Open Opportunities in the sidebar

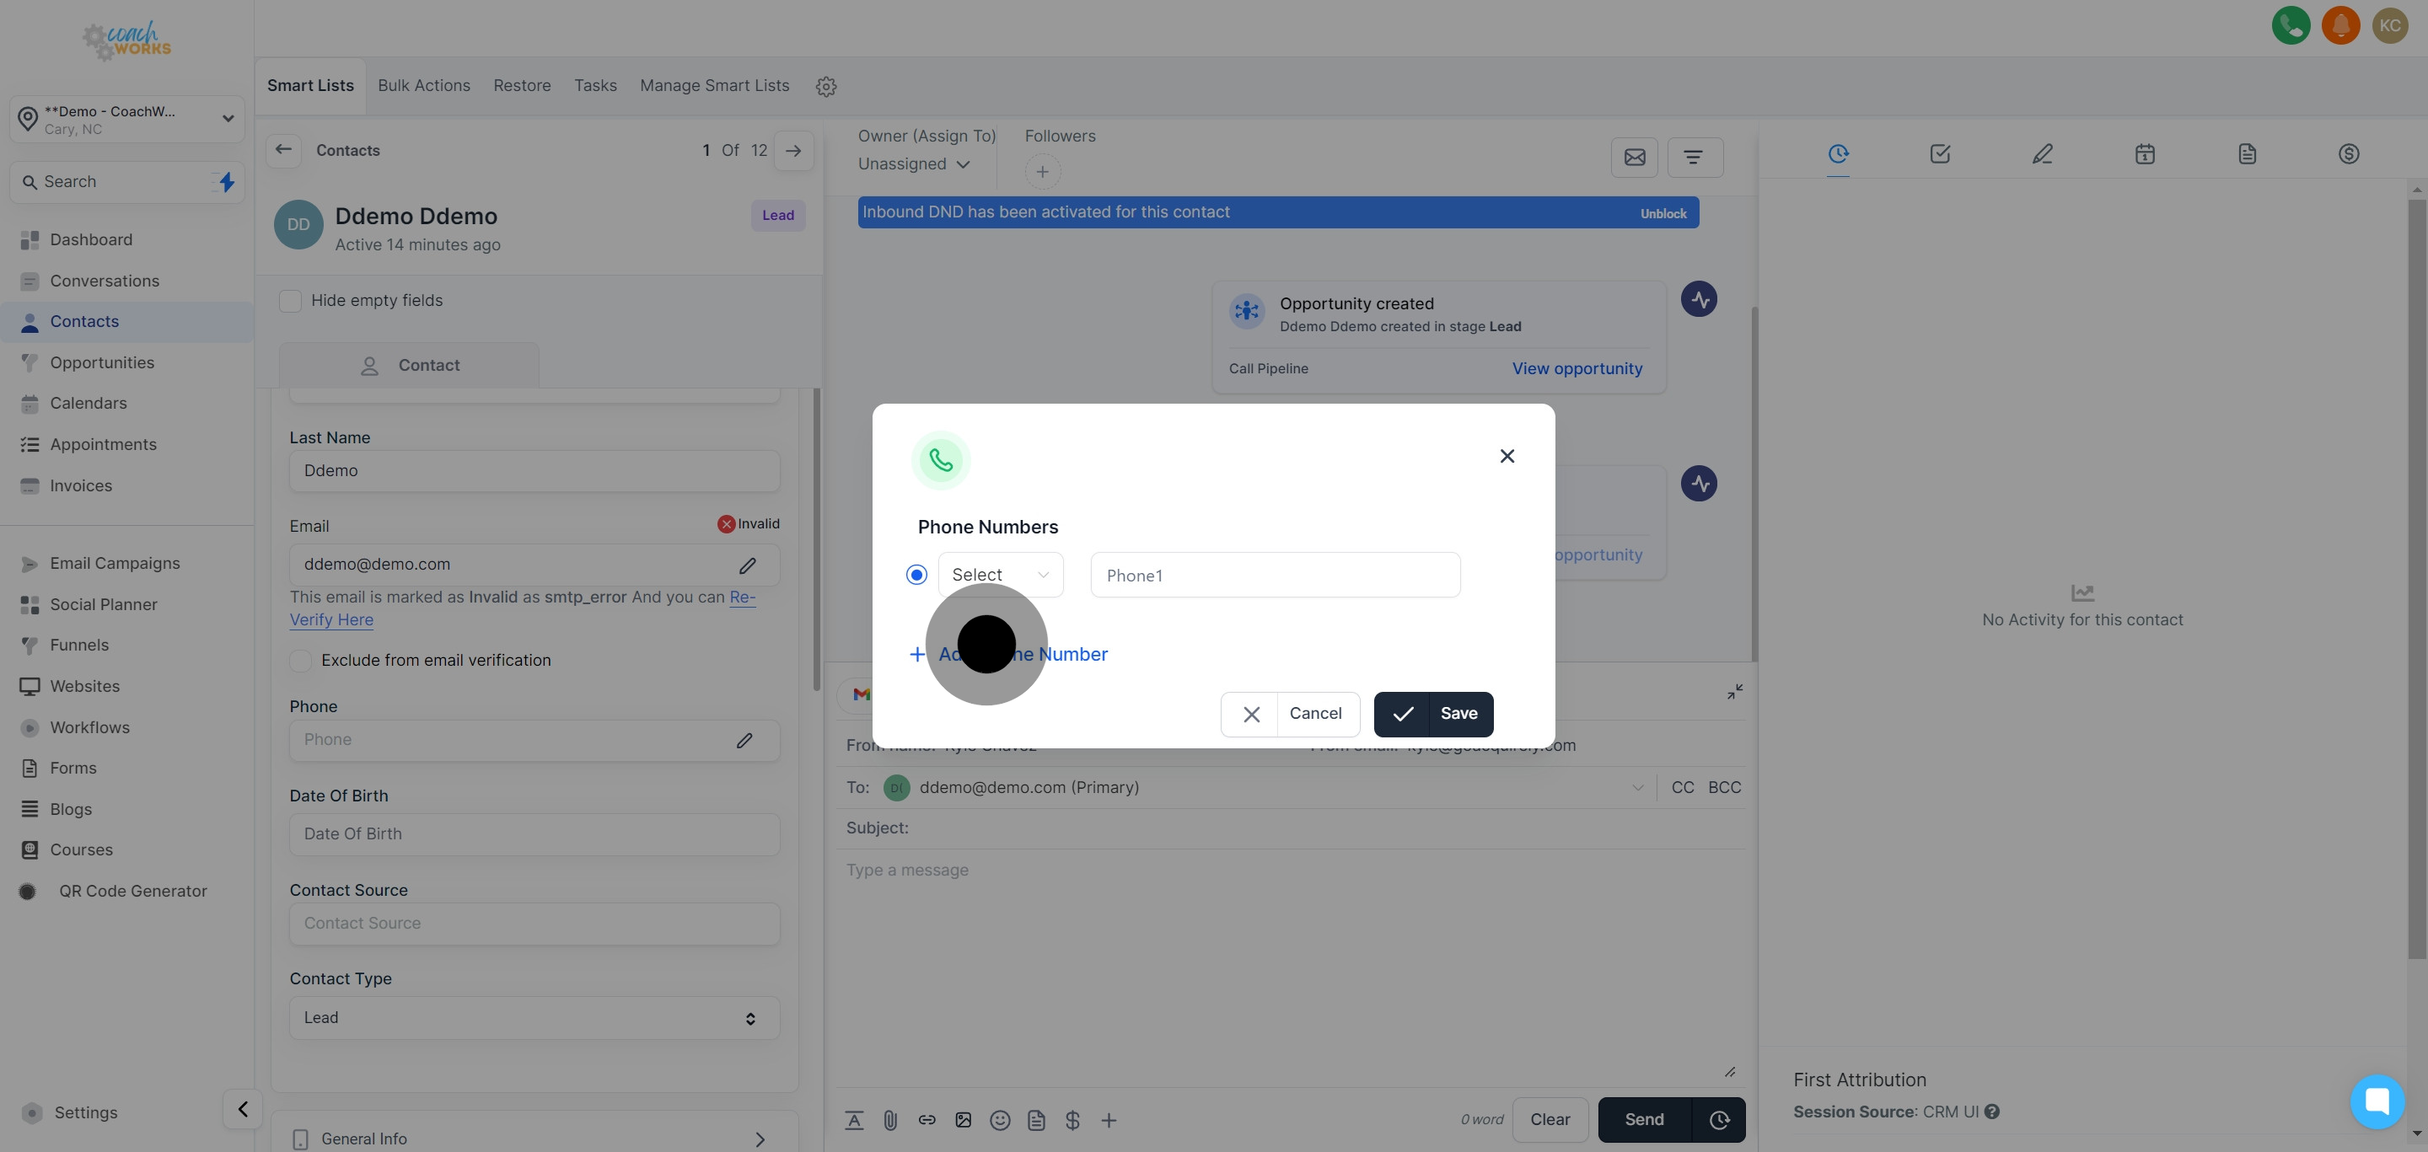102,362
